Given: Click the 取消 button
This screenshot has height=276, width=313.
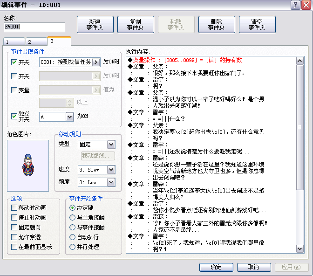Looking at the screenshot, I should [254, 267].
